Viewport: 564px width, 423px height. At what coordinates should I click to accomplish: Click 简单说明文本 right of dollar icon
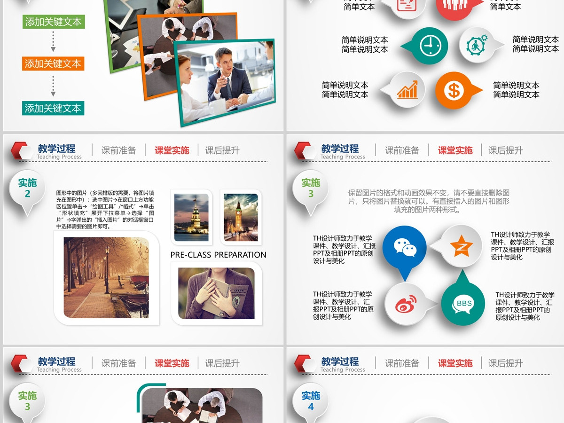coord(516,90)
